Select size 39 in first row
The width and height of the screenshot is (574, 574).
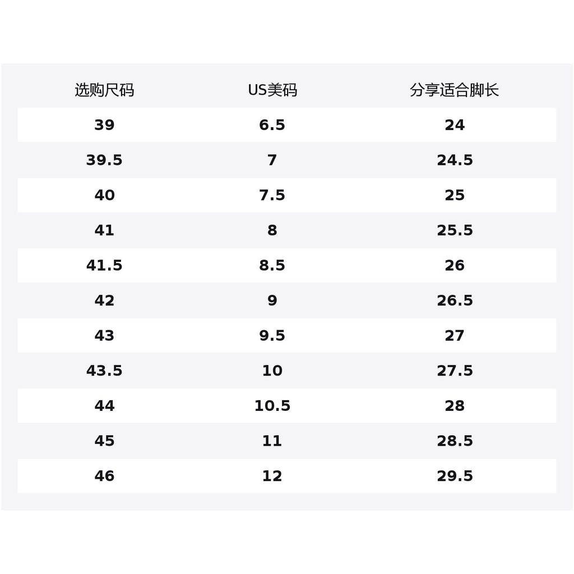pyautogui.click(x=104, y=125)
